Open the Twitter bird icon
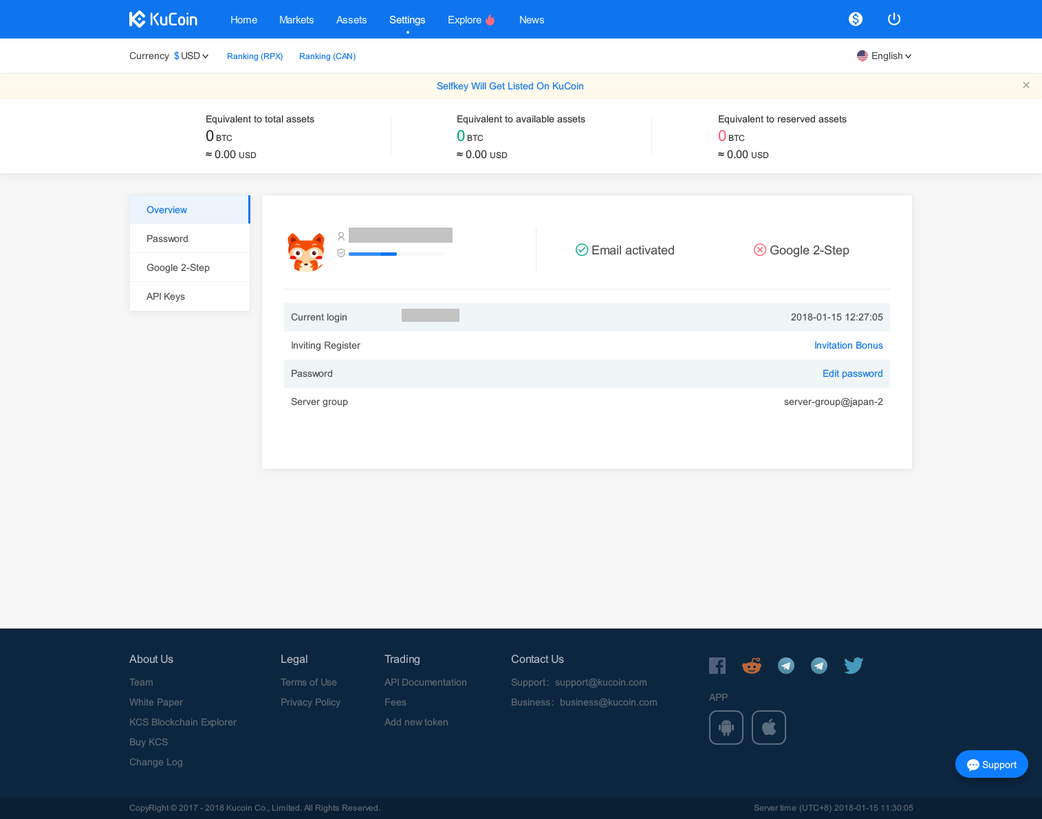The height and width of the screenshot is (819, 1042). click(854, 666)
